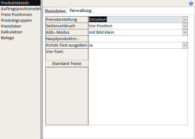Click the Hauptproduktnr. input field
The width and height of the screenshot is (195, 139).
tap(138, 39)
